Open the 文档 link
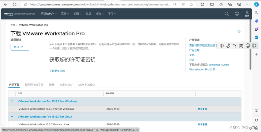The image size is (261, 132). pyautogui.click(x=192, y=55)
